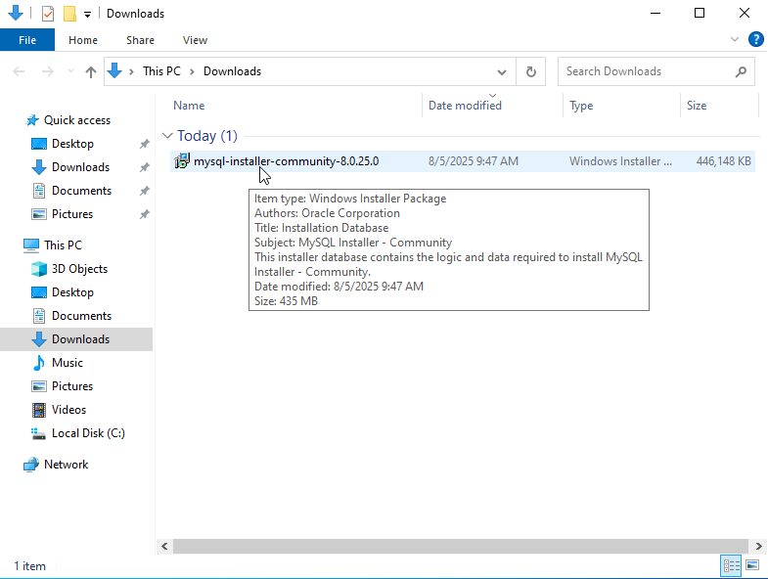768x579 pixels.
Task: Open the Recent locations dropdown
Action: [70, 71]
